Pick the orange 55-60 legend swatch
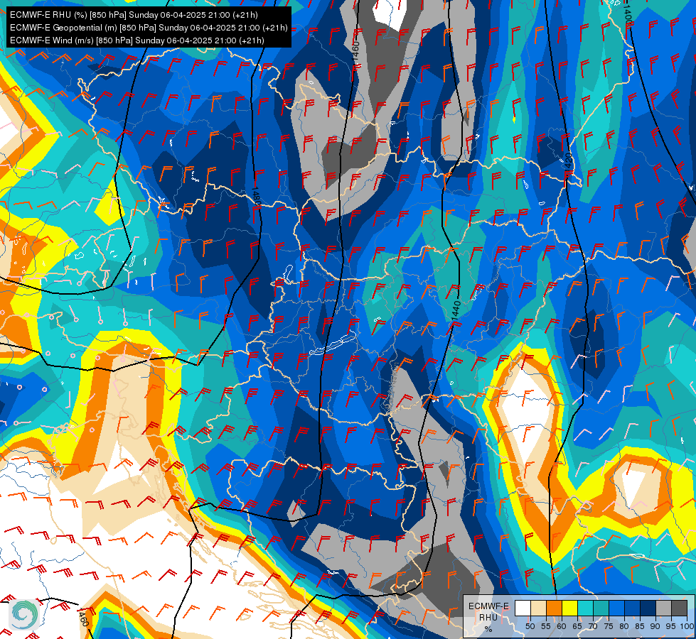The height and width of the screenshot is (639, 696). (554, 608)
